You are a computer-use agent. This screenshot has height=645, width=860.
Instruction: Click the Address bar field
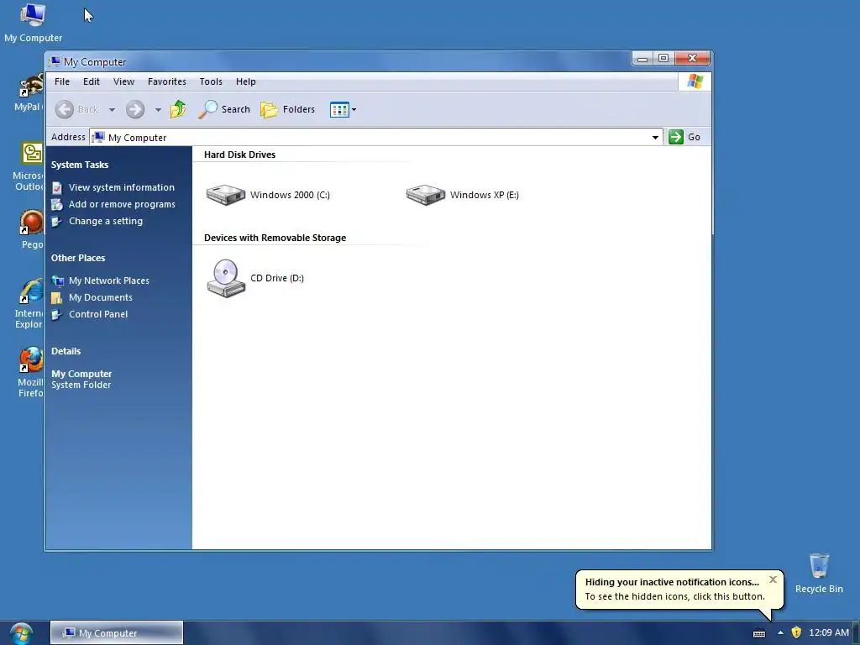coord(376,137)
